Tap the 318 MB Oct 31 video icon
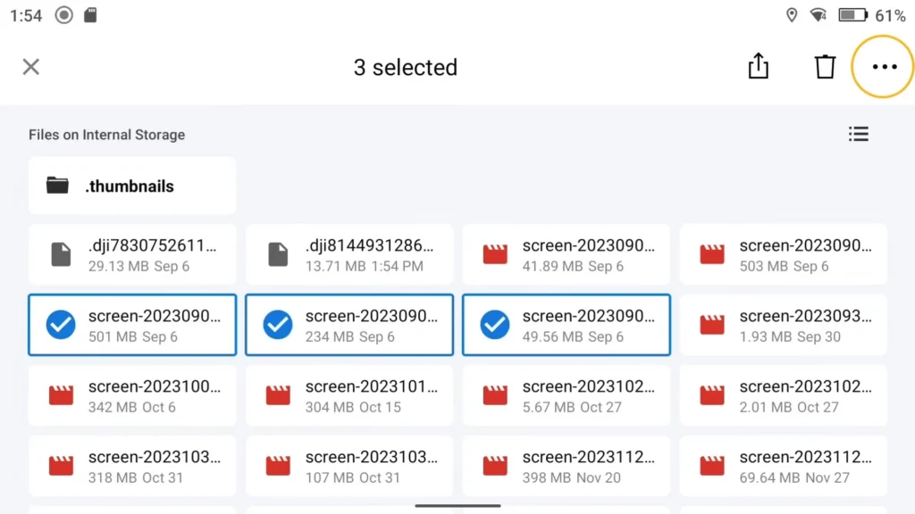This screenshot has height=514, width=915. click(x=61, y=466)
